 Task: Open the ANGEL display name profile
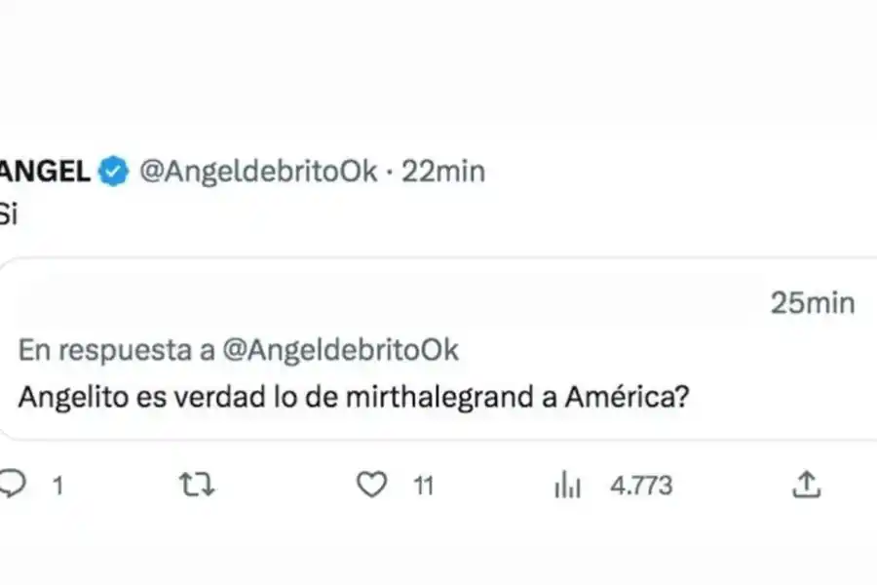point(46,172)
